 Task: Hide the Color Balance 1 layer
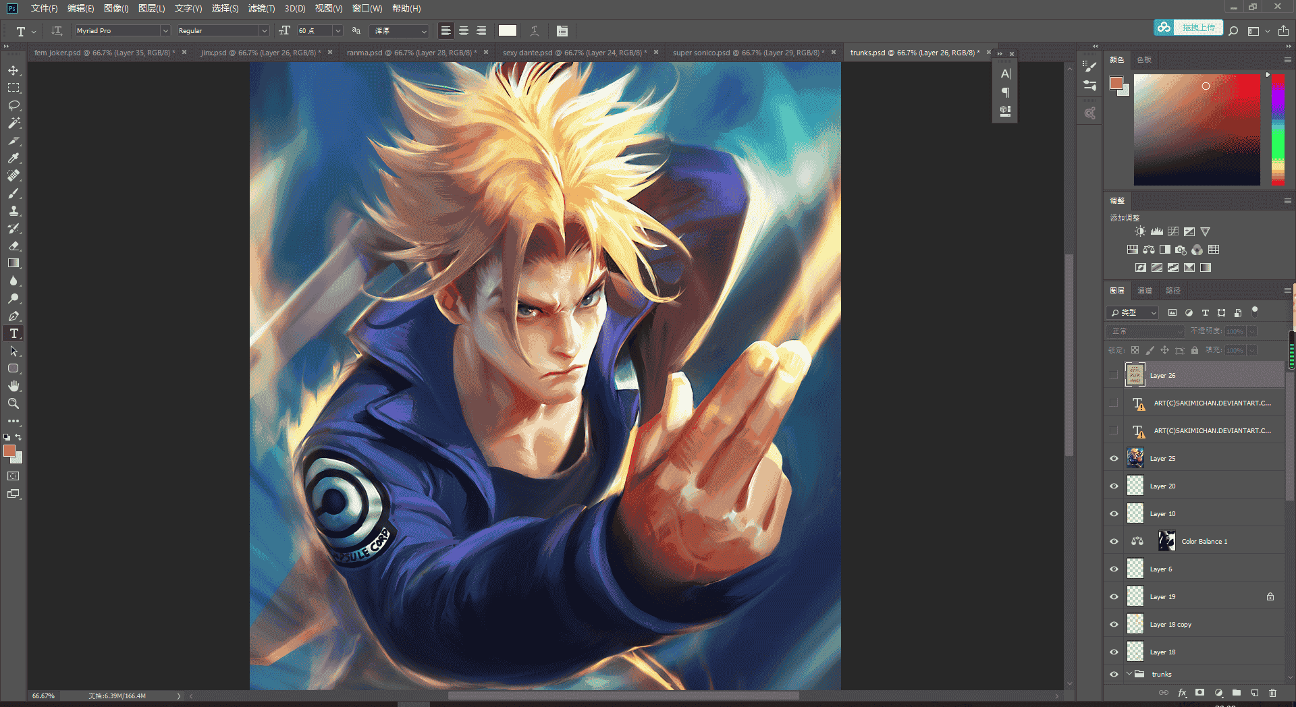point(1114,542)
